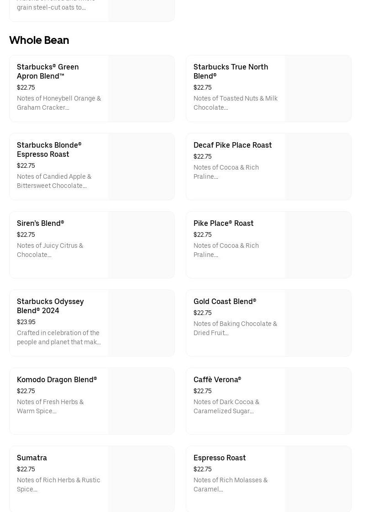Viewport: 367px width, 512px height.
Task: Click the Whole Bean section heading
Action: pyautogui.click(x=39, y=40)
